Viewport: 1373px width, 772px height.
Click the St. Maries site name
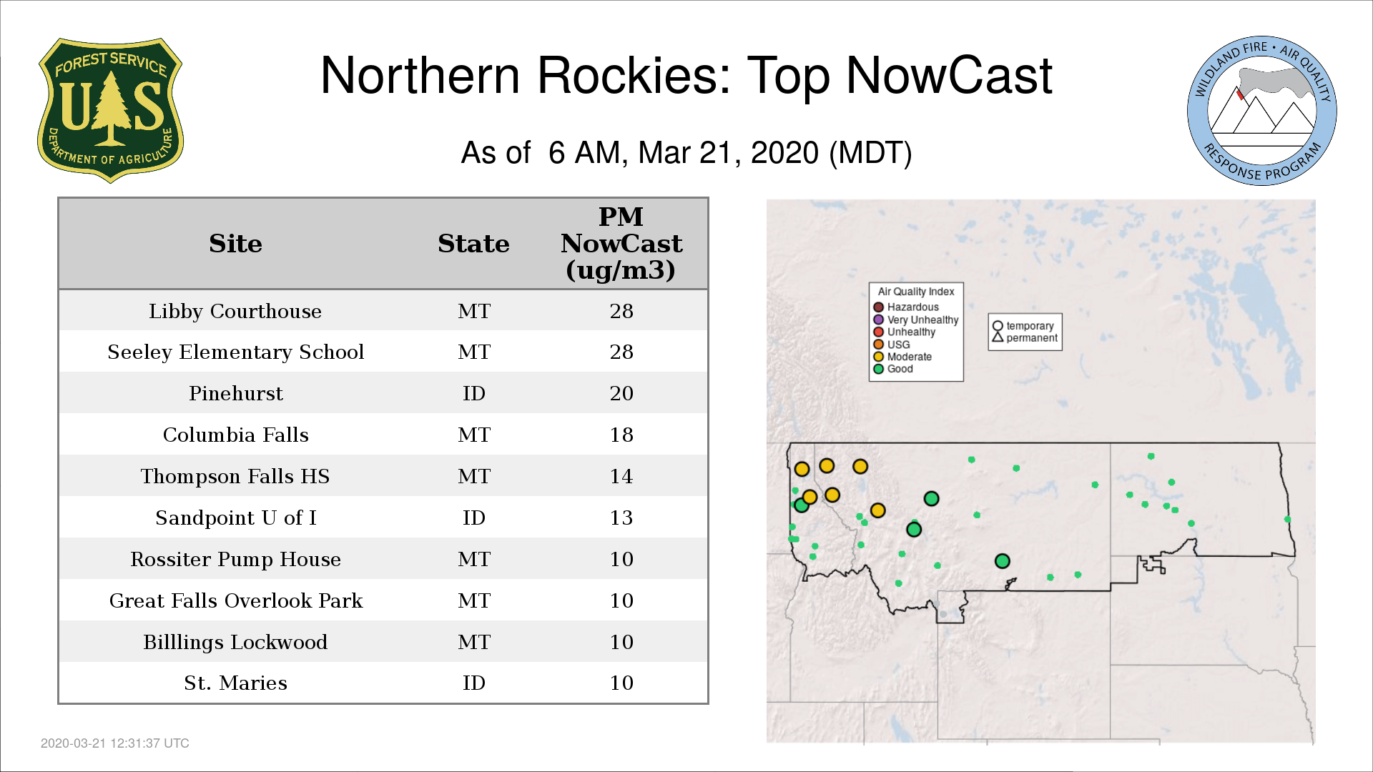point(235,683)
